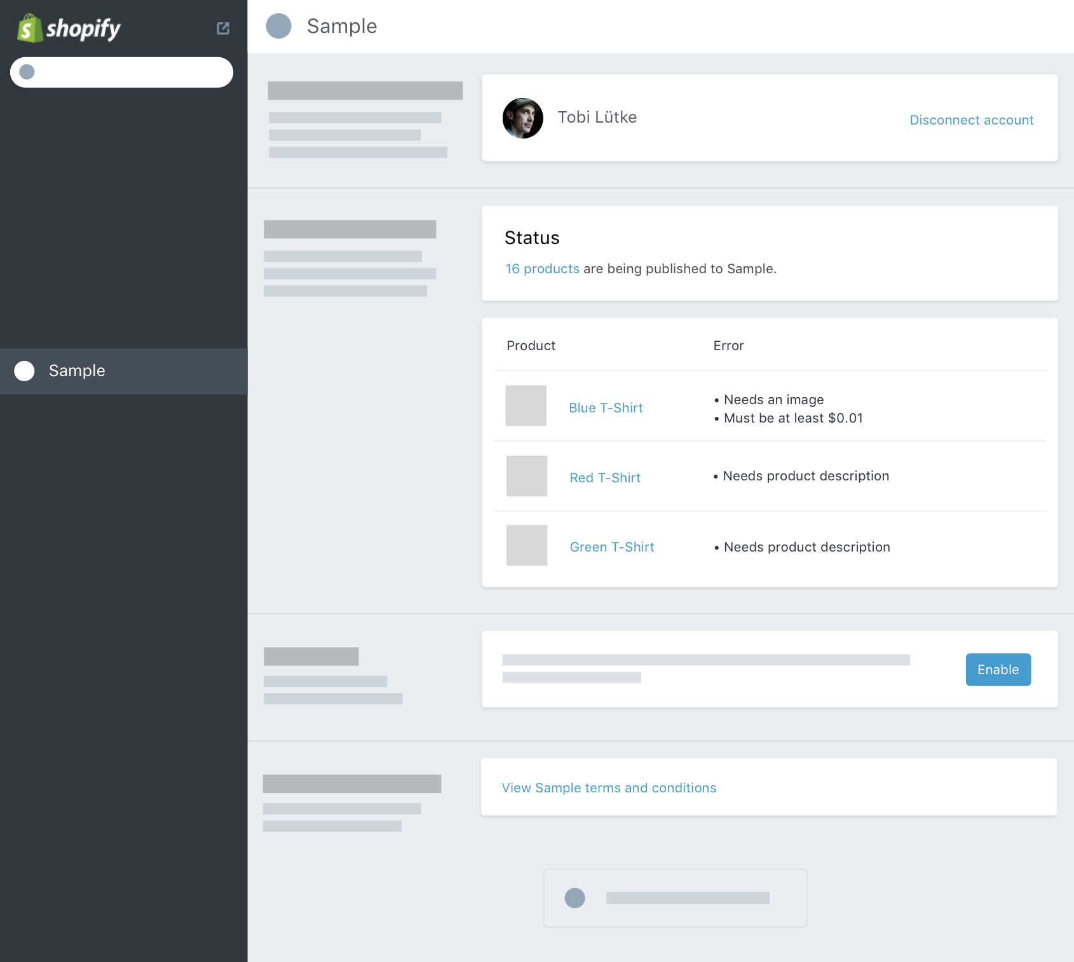The image size is (1074, 962).
Task: Click Red T-Shirt's 'Needs product description' error
Action: click(806, 476)
